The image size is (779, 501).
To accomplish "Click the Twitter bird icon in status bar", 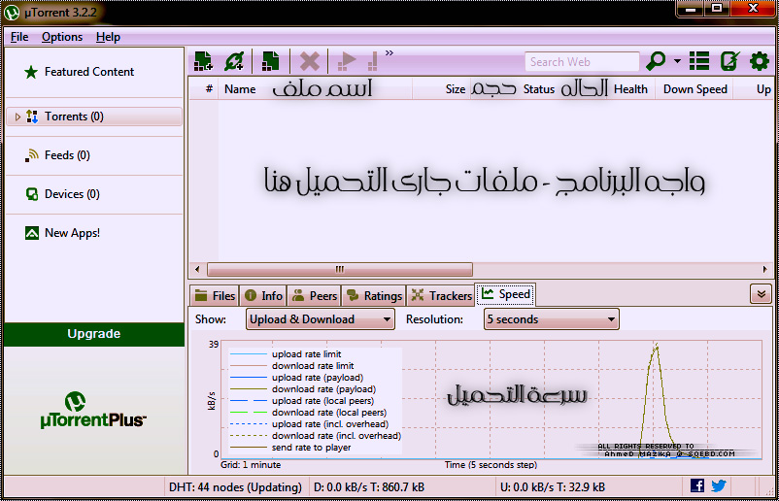I will pos(719,485).
